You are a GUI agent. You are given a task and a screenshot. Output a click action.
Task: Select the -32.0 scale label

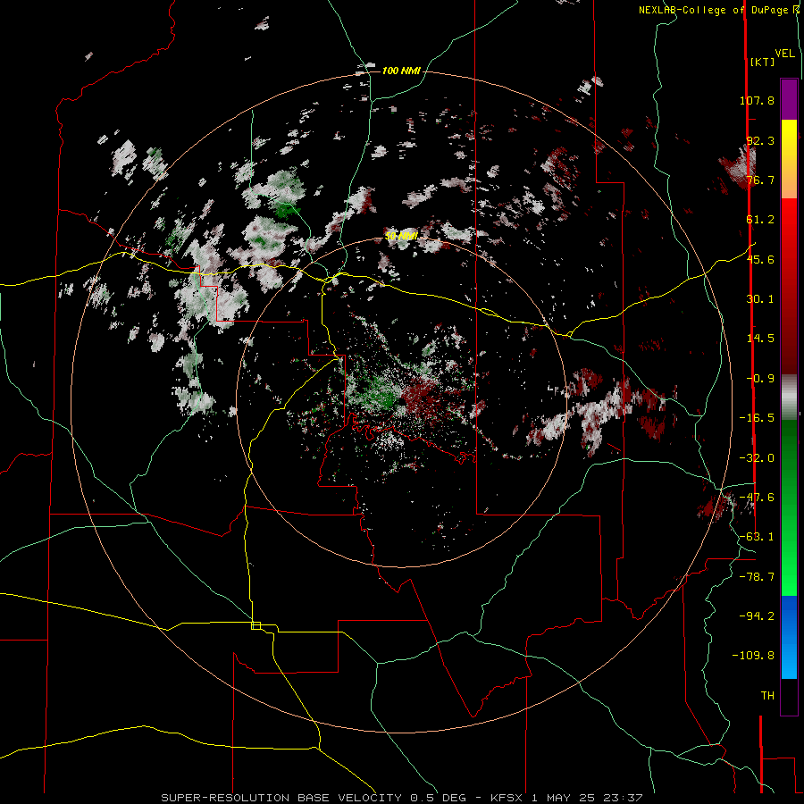757,458
